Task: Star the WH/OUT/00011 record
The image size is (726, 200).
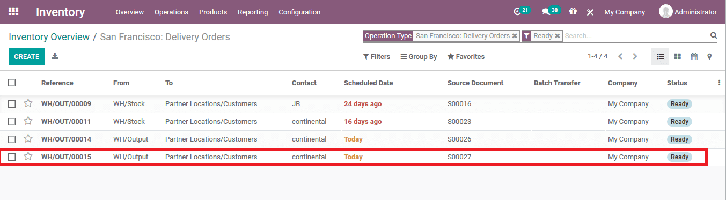Action: coord(28,121)
